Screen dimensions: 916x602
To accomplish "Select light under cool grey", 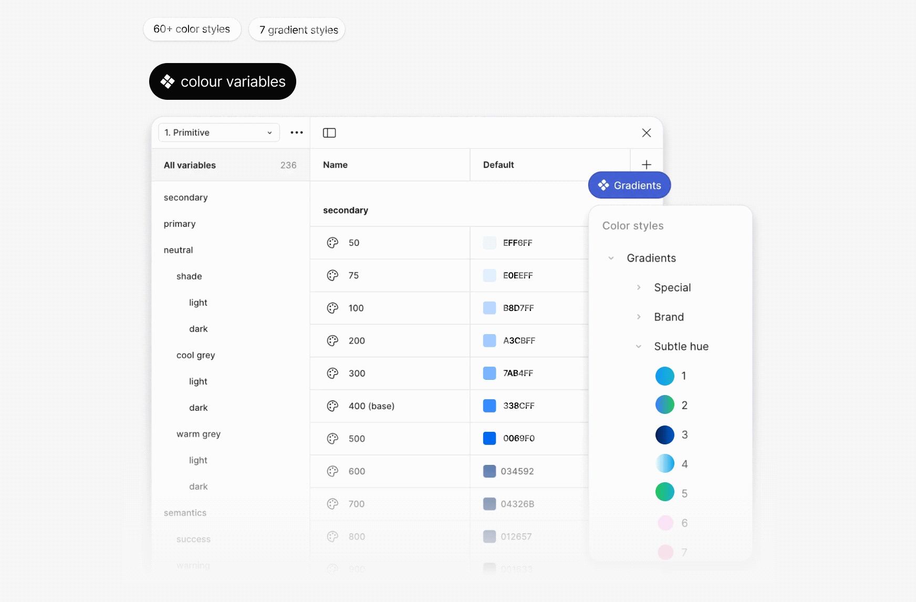I will coord(198,381).
